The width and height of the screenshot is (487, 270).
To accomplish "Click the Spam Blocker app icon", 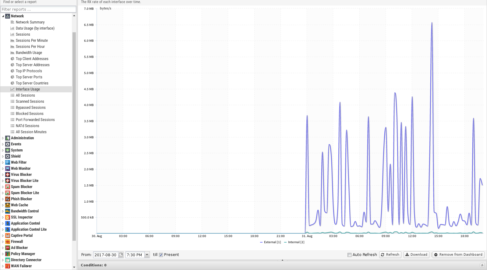I will [x=8, y=187].
